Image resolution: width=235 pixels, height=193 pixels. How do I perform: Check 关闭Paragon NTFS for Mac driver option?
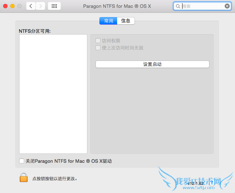tap(22, 161)
